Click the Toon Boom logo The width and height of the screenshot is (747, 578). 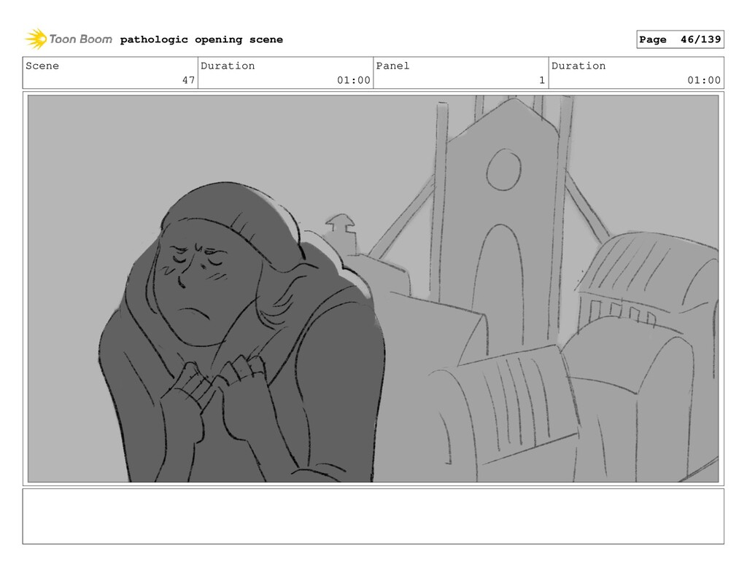coord(69,39)
